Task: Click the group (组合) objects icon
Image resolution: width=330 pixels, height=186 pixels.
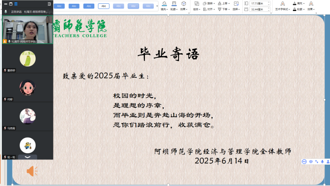Action: point(197,4)
